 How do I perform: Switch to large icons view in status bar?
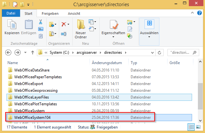pyautogui.click(x=198, y=127)
